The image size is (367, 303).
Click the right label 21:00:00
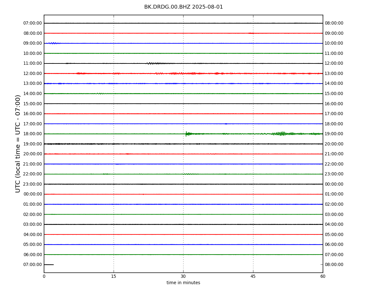pos(334,154)
